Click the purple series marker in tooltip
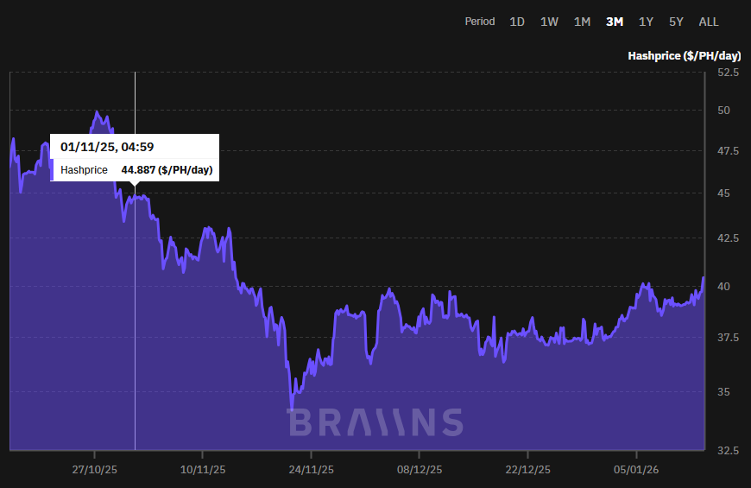This screenshot has width=751, height=488. click(53, 170)
